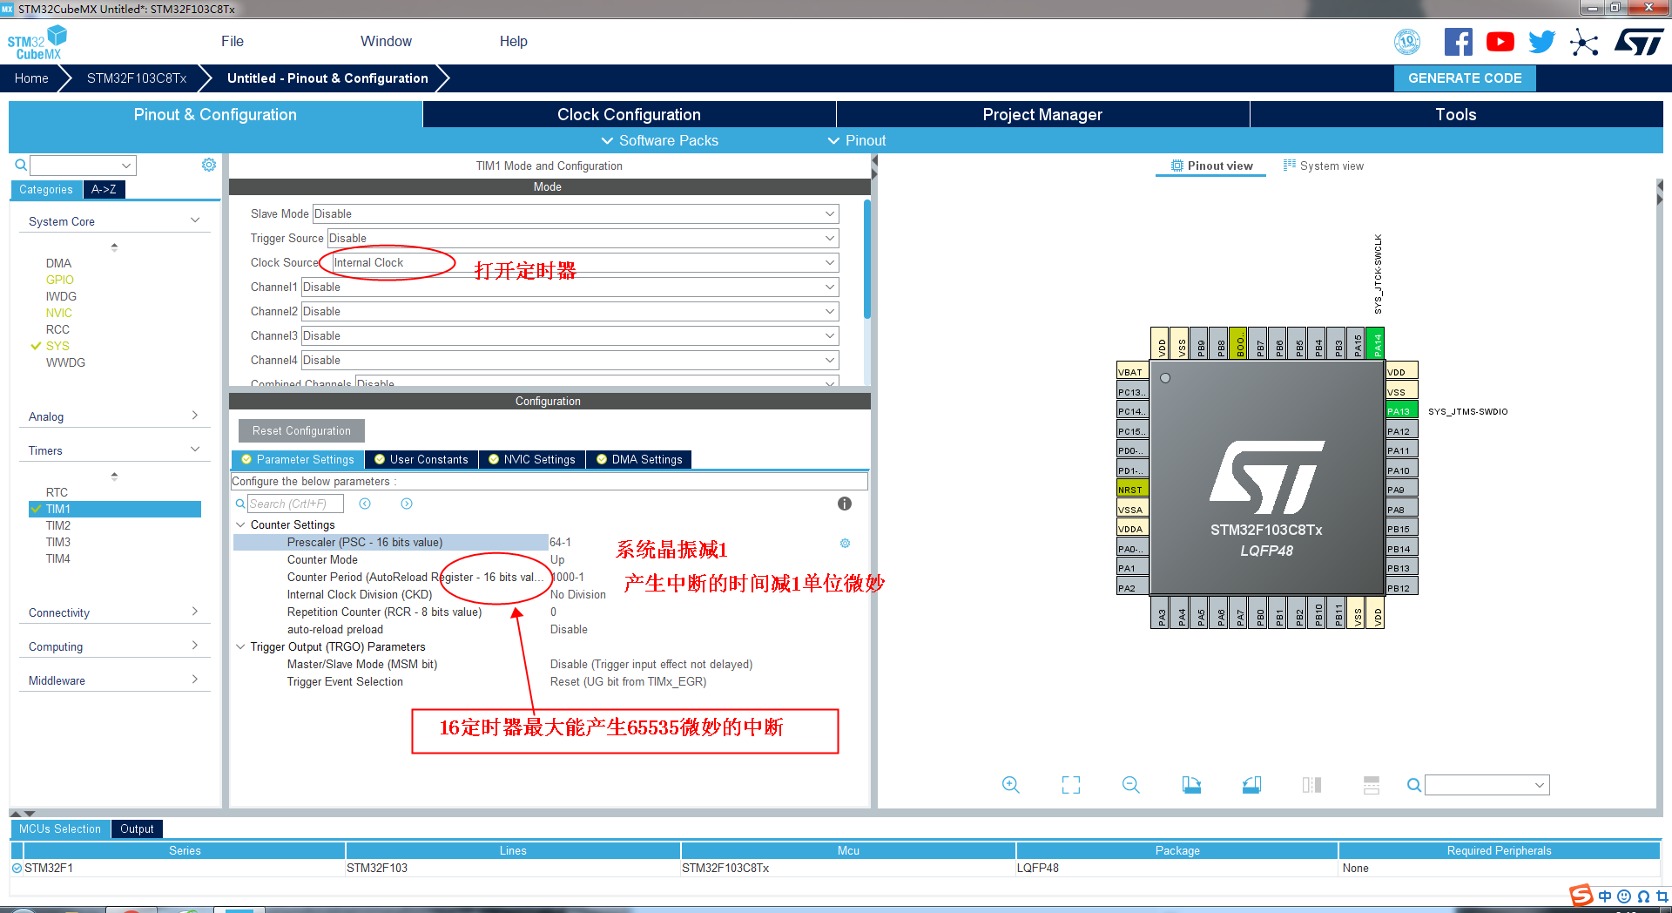Click the parameter search field
The height and width of the screenshot is (913, 1672).
click(x=295, y=504)
